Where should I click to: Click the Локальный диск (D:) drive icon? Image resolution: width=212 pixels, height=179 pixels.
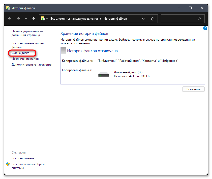(103, 74)
